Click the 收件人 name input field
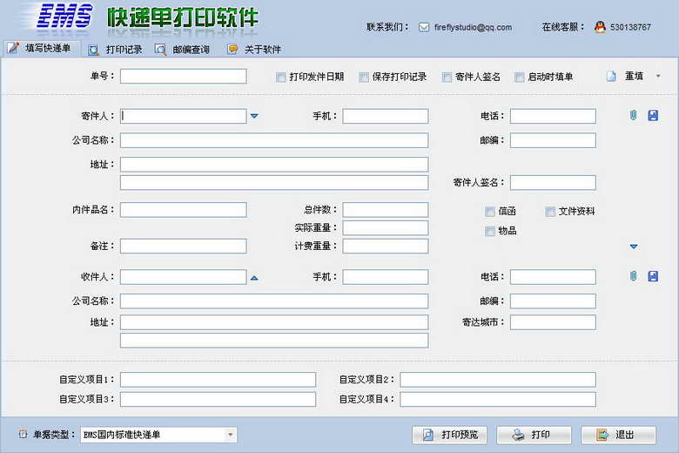 (x=184, y=277)
